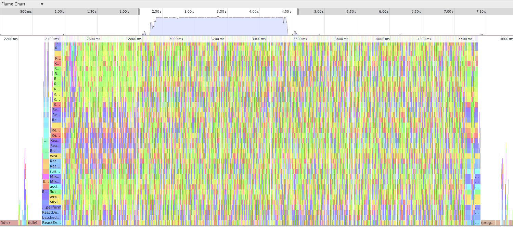The height and width of the screenshot is (227, 513).
Task: Open the Flame Chart view dropdown
Action: (x=23, y=4)
